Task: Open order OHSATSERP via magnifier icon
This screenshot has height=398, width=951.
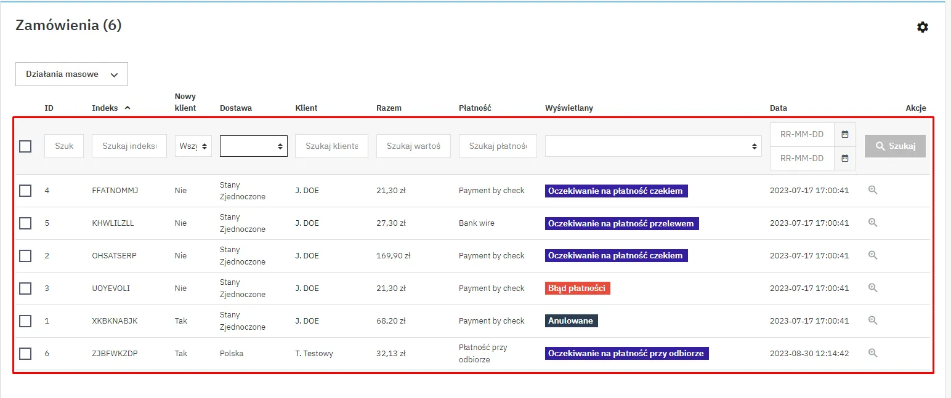Action: pyautogui.click(x=872, y=255)
